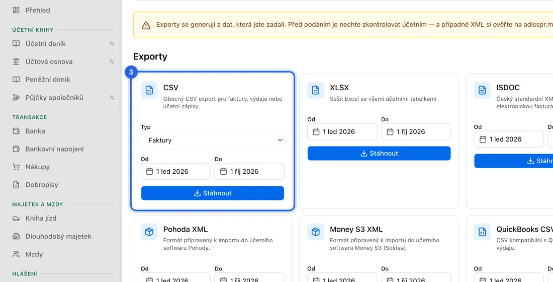Open Bankovní napojení
Screen dimensions: 553x282
55,149
